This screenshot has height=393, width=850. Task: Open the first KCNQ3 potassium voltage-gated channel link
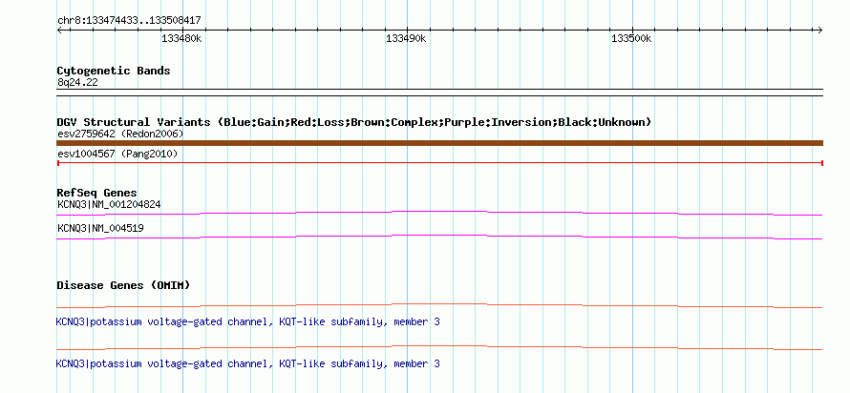click(247, 322)
